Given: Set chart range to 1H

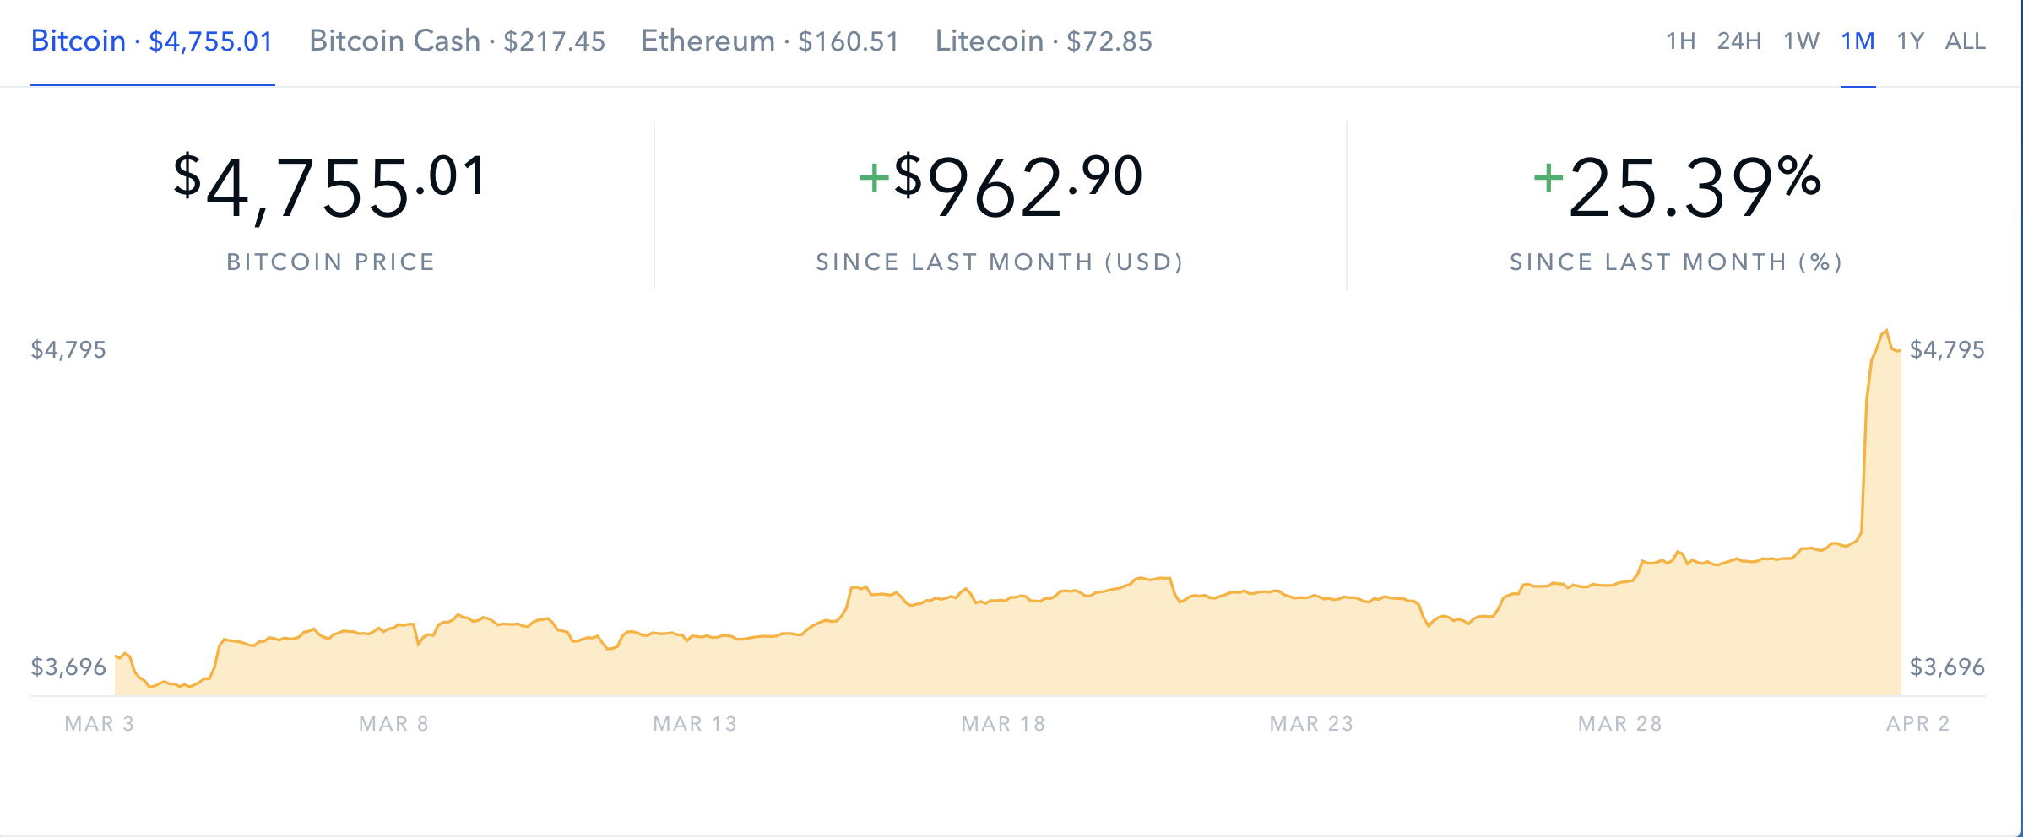Looking at the screenshot, I should pos(1680,41).
